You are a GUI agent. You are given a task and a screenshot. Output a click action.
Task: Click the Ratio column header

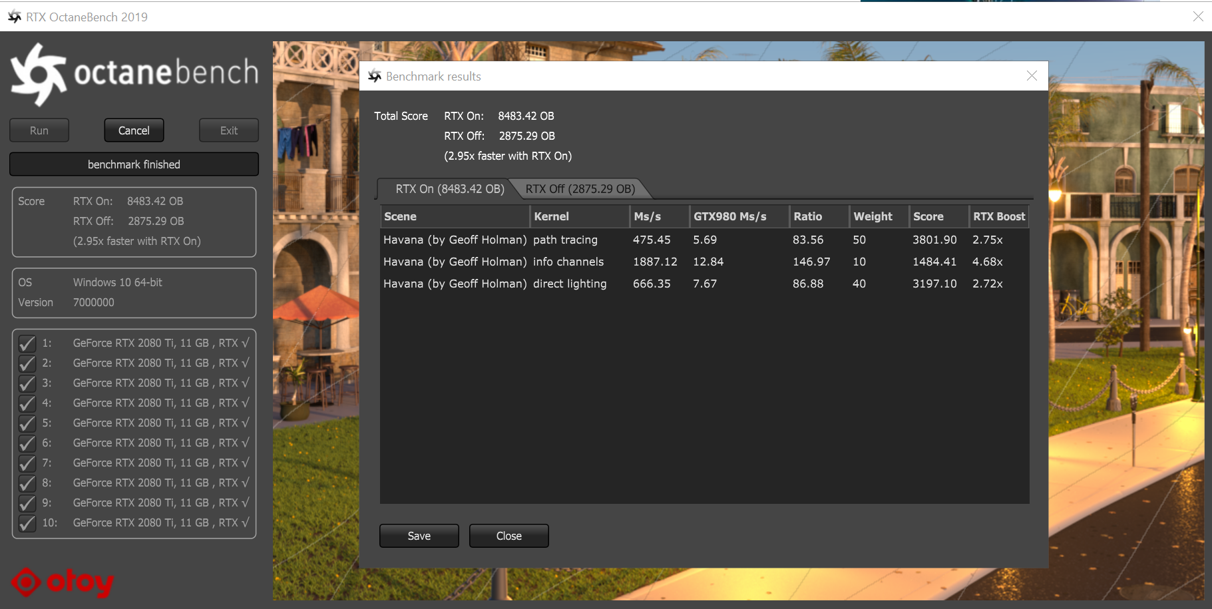coord(819,216)
